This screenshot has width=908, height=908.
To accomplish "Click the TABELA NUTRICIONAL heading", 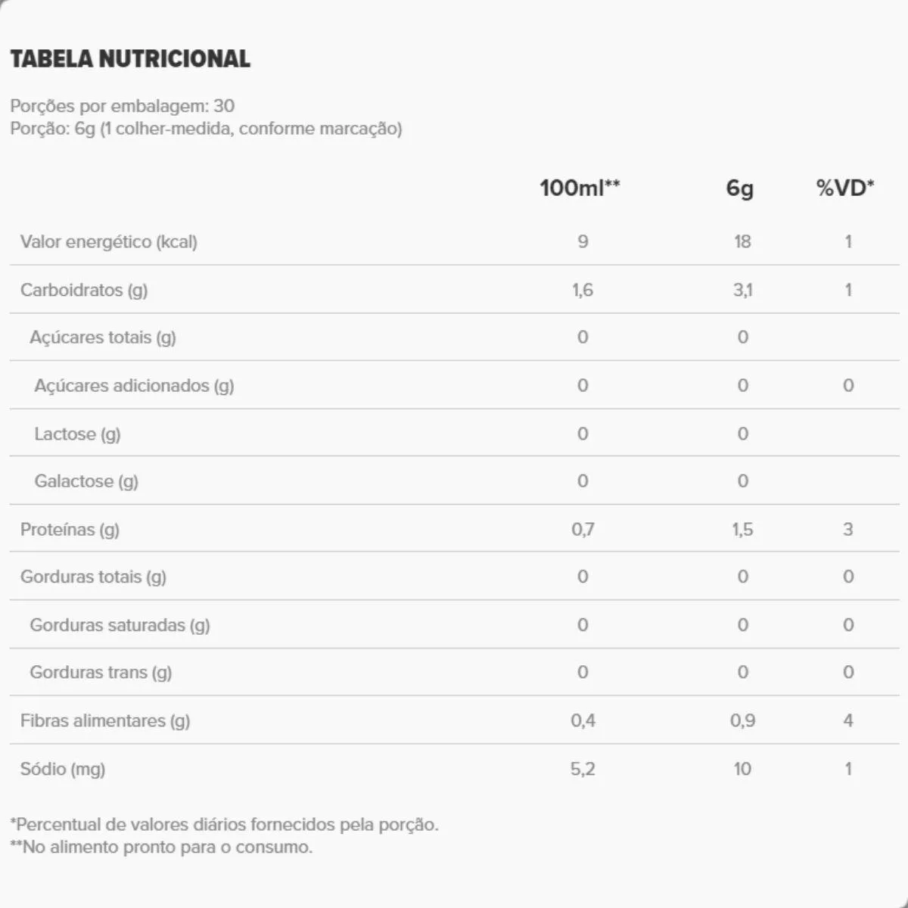I will [130, 59].
